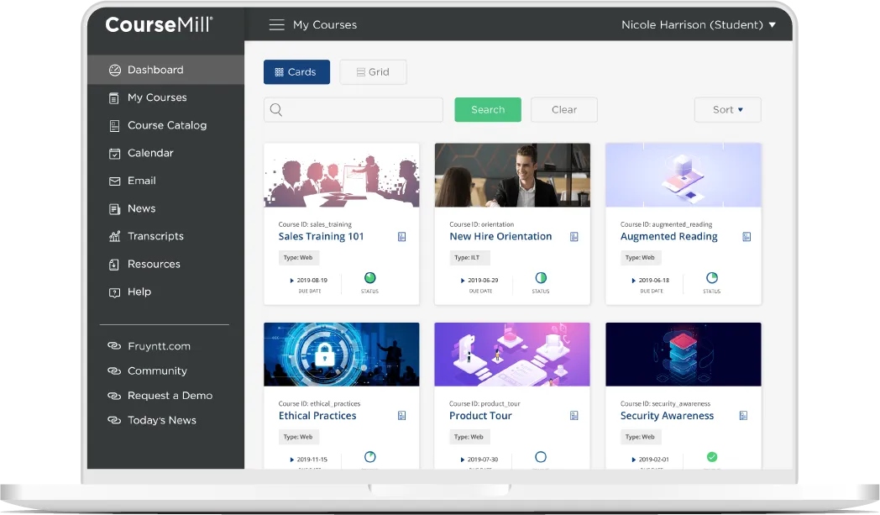The width and height of the screenshot is (880, 515).
Task: Open the Ethical Practices course title
Action: [317, 416]
